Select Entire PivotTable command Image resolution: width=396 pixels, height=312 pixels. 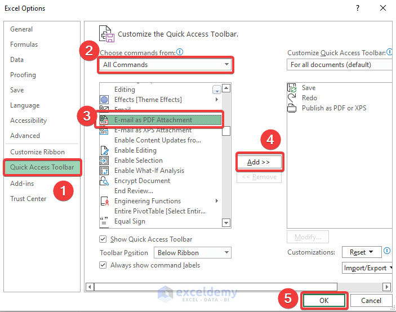161,211
